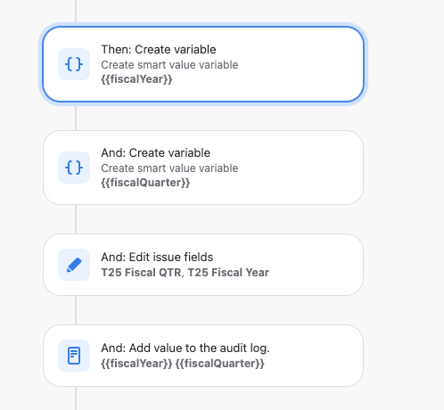The image size is (444, 410).
Task: Select the pencil icon for Edit issue fields
Action: point(74,265)
